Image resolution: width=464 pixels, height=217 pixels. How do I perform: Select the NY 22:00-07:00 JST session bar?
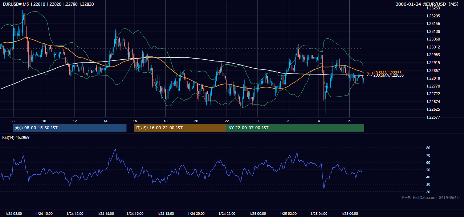(295, 128)
